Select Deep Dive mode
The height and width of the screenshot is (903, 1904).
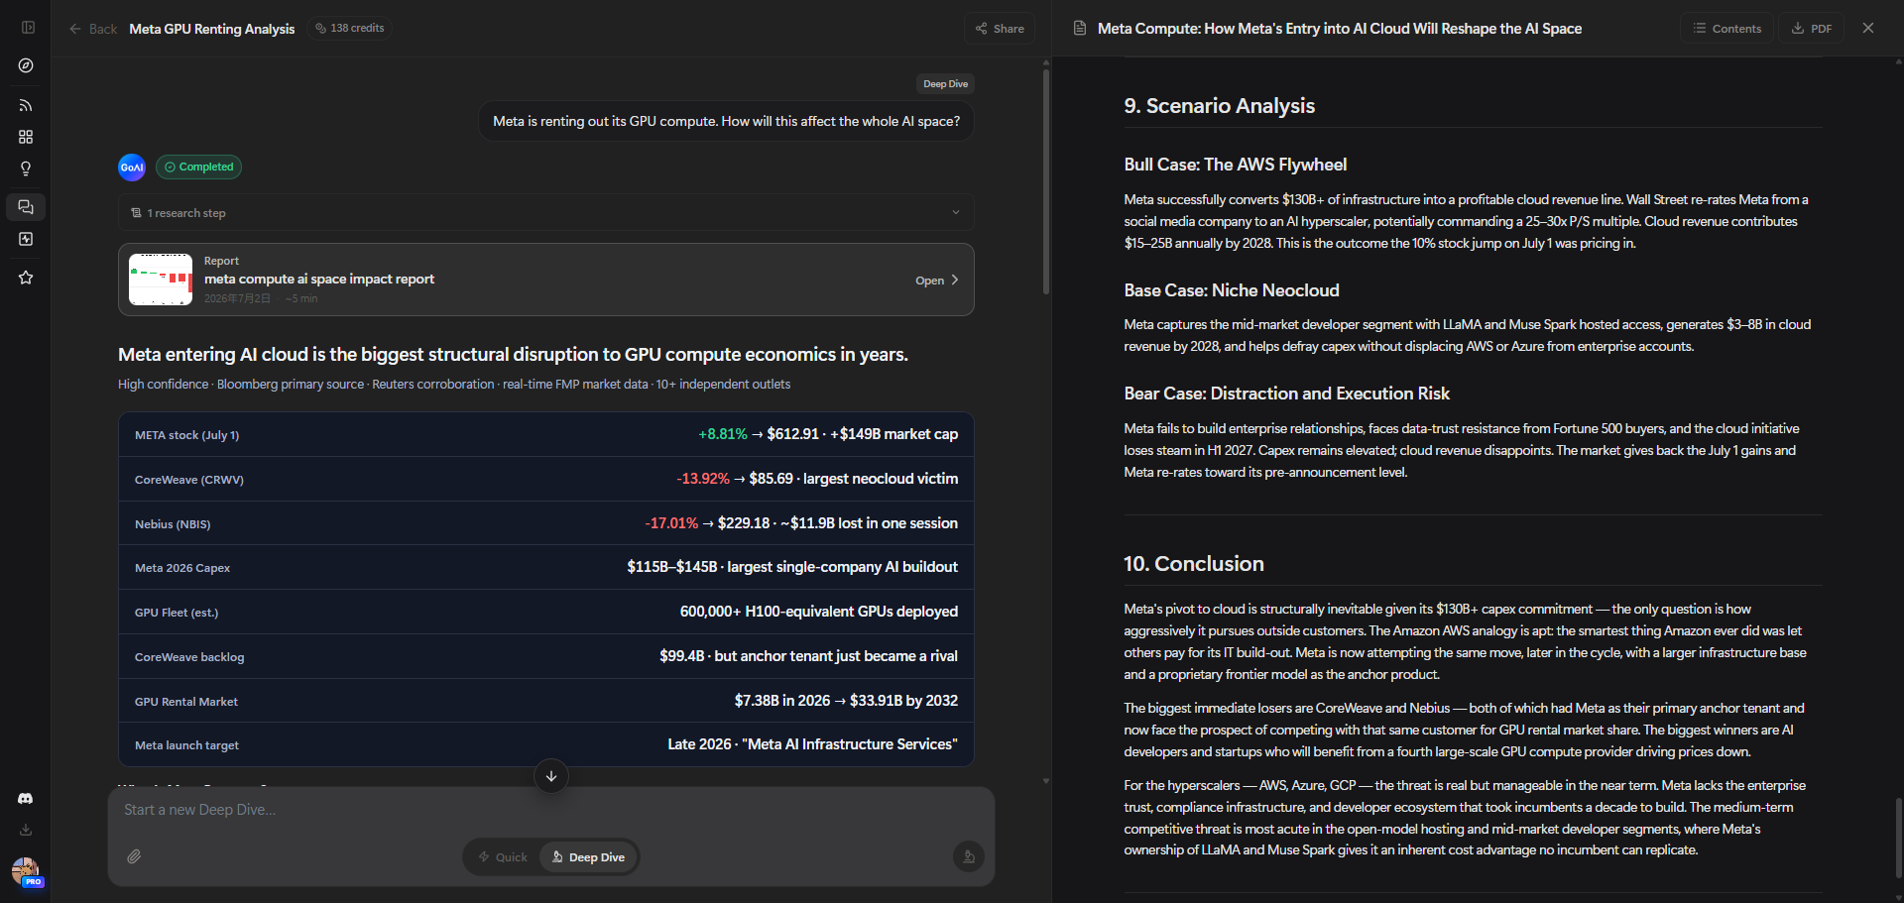[589, 857]
